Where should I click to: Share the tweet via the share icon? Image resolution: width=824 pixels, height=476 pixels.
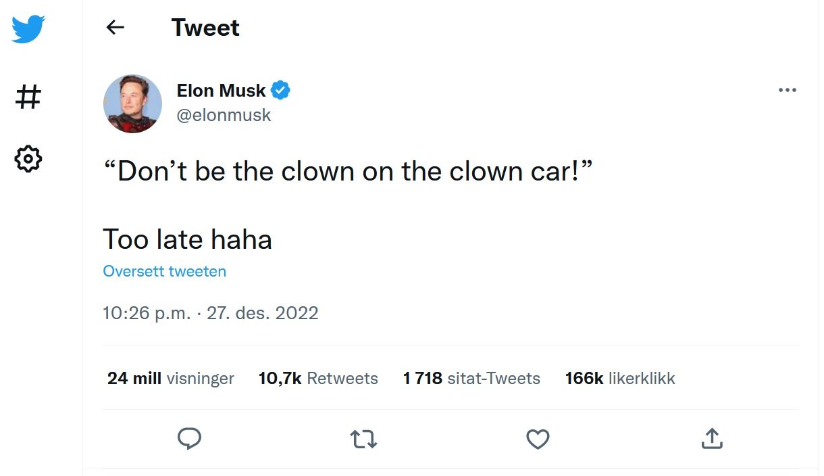(711, 439)
